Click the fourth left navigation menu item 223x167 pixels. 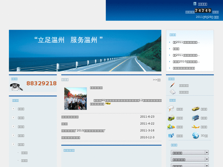point(21,135)
